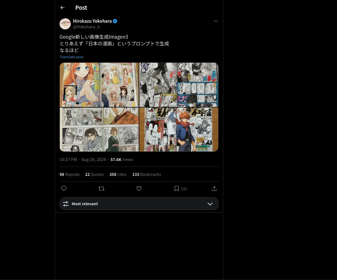337x280 pixels.
Task: Open the bottom-right red-haired character image
Action: (179, 129)
